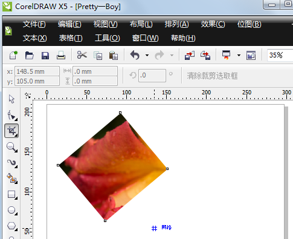Click the Save floppy disk icon
The width and height of the screenshot is (293, 239).
45,56
